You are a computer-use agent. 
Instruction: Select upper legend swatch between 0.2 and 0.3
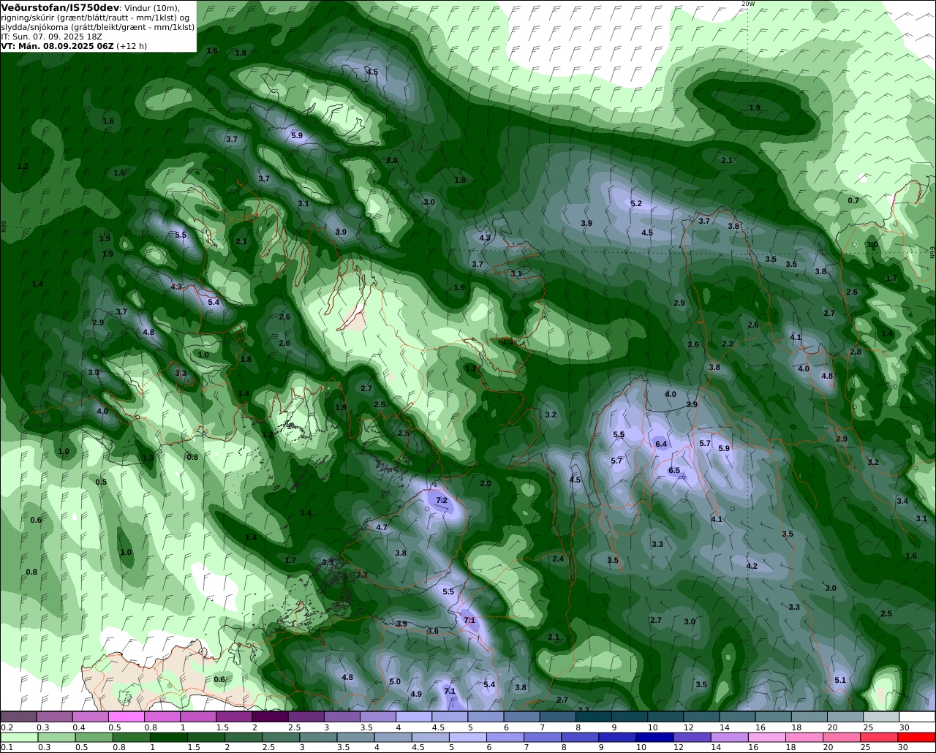click(18, 717)
